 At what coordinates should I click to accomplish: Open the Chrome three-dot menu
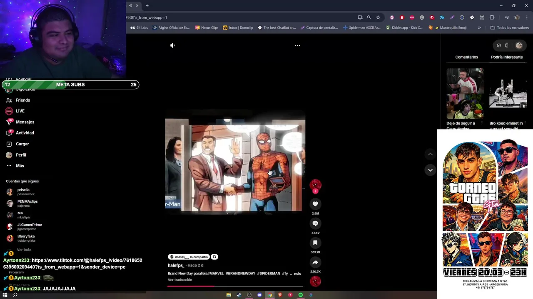[526, 17]
